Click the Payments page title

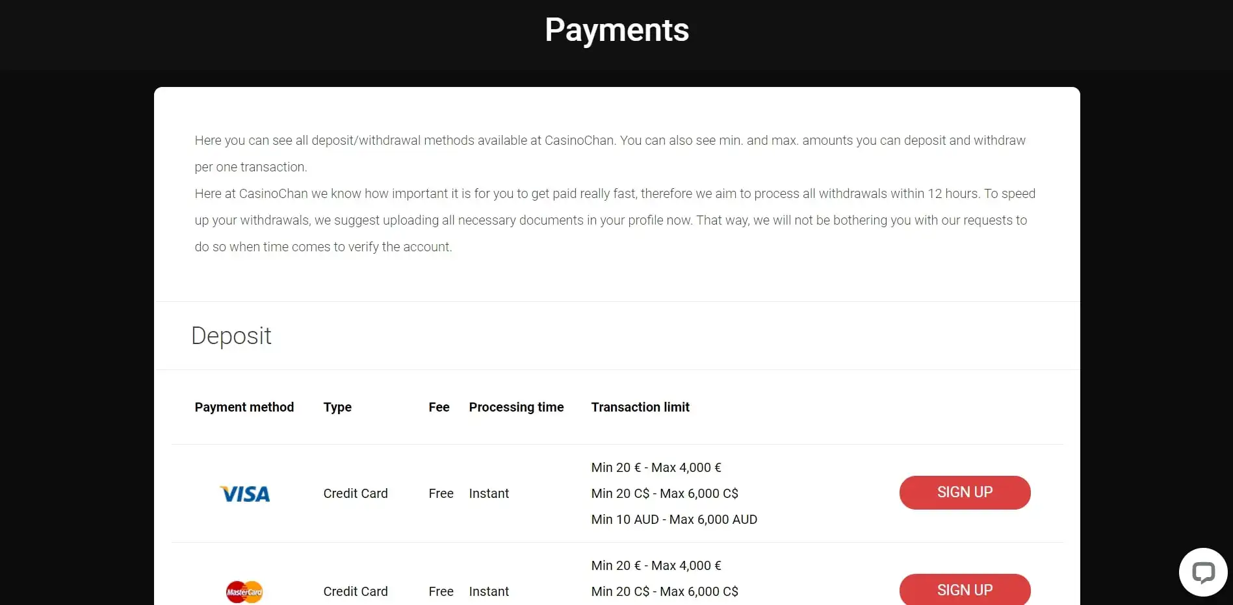point(616,30)
